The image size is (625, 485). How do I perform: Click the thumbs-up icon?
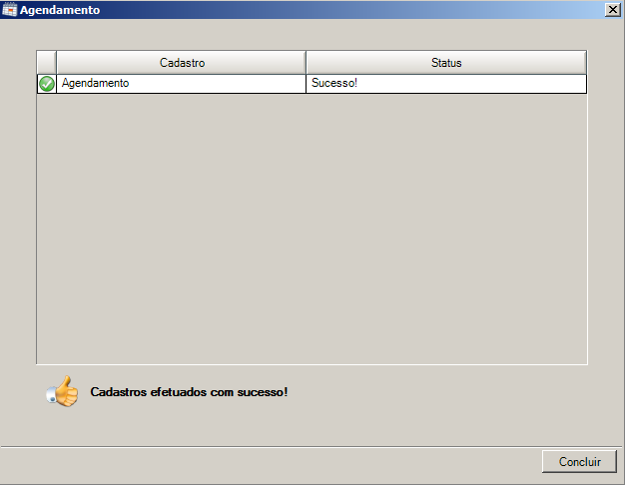click(62, 391)
